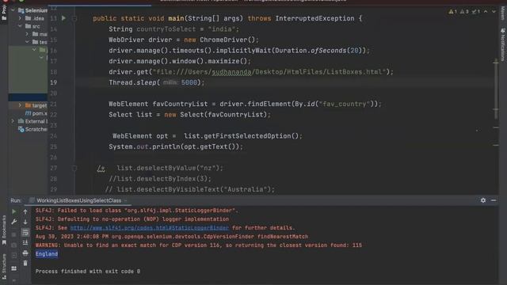The width and height of the screenshot is (507, 285).
Task: Expand External Libraries node
Action: (13, 121)
